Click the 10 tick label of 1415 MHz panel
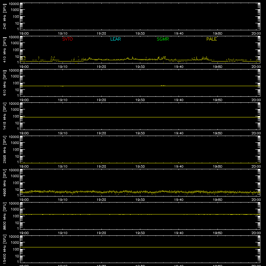Image resolution: width=266 pixels, height=266 pixels. 17,123
